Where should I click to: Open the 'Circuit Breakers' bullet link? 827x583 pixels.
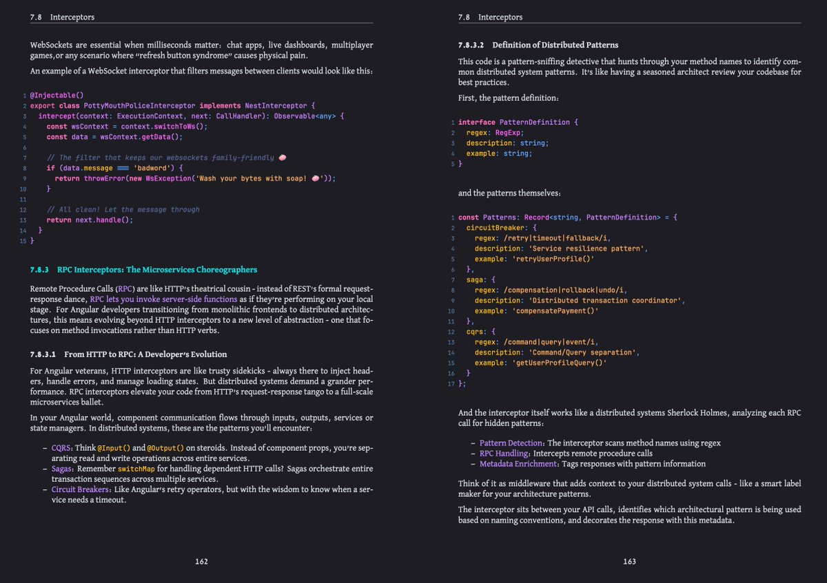81,489
